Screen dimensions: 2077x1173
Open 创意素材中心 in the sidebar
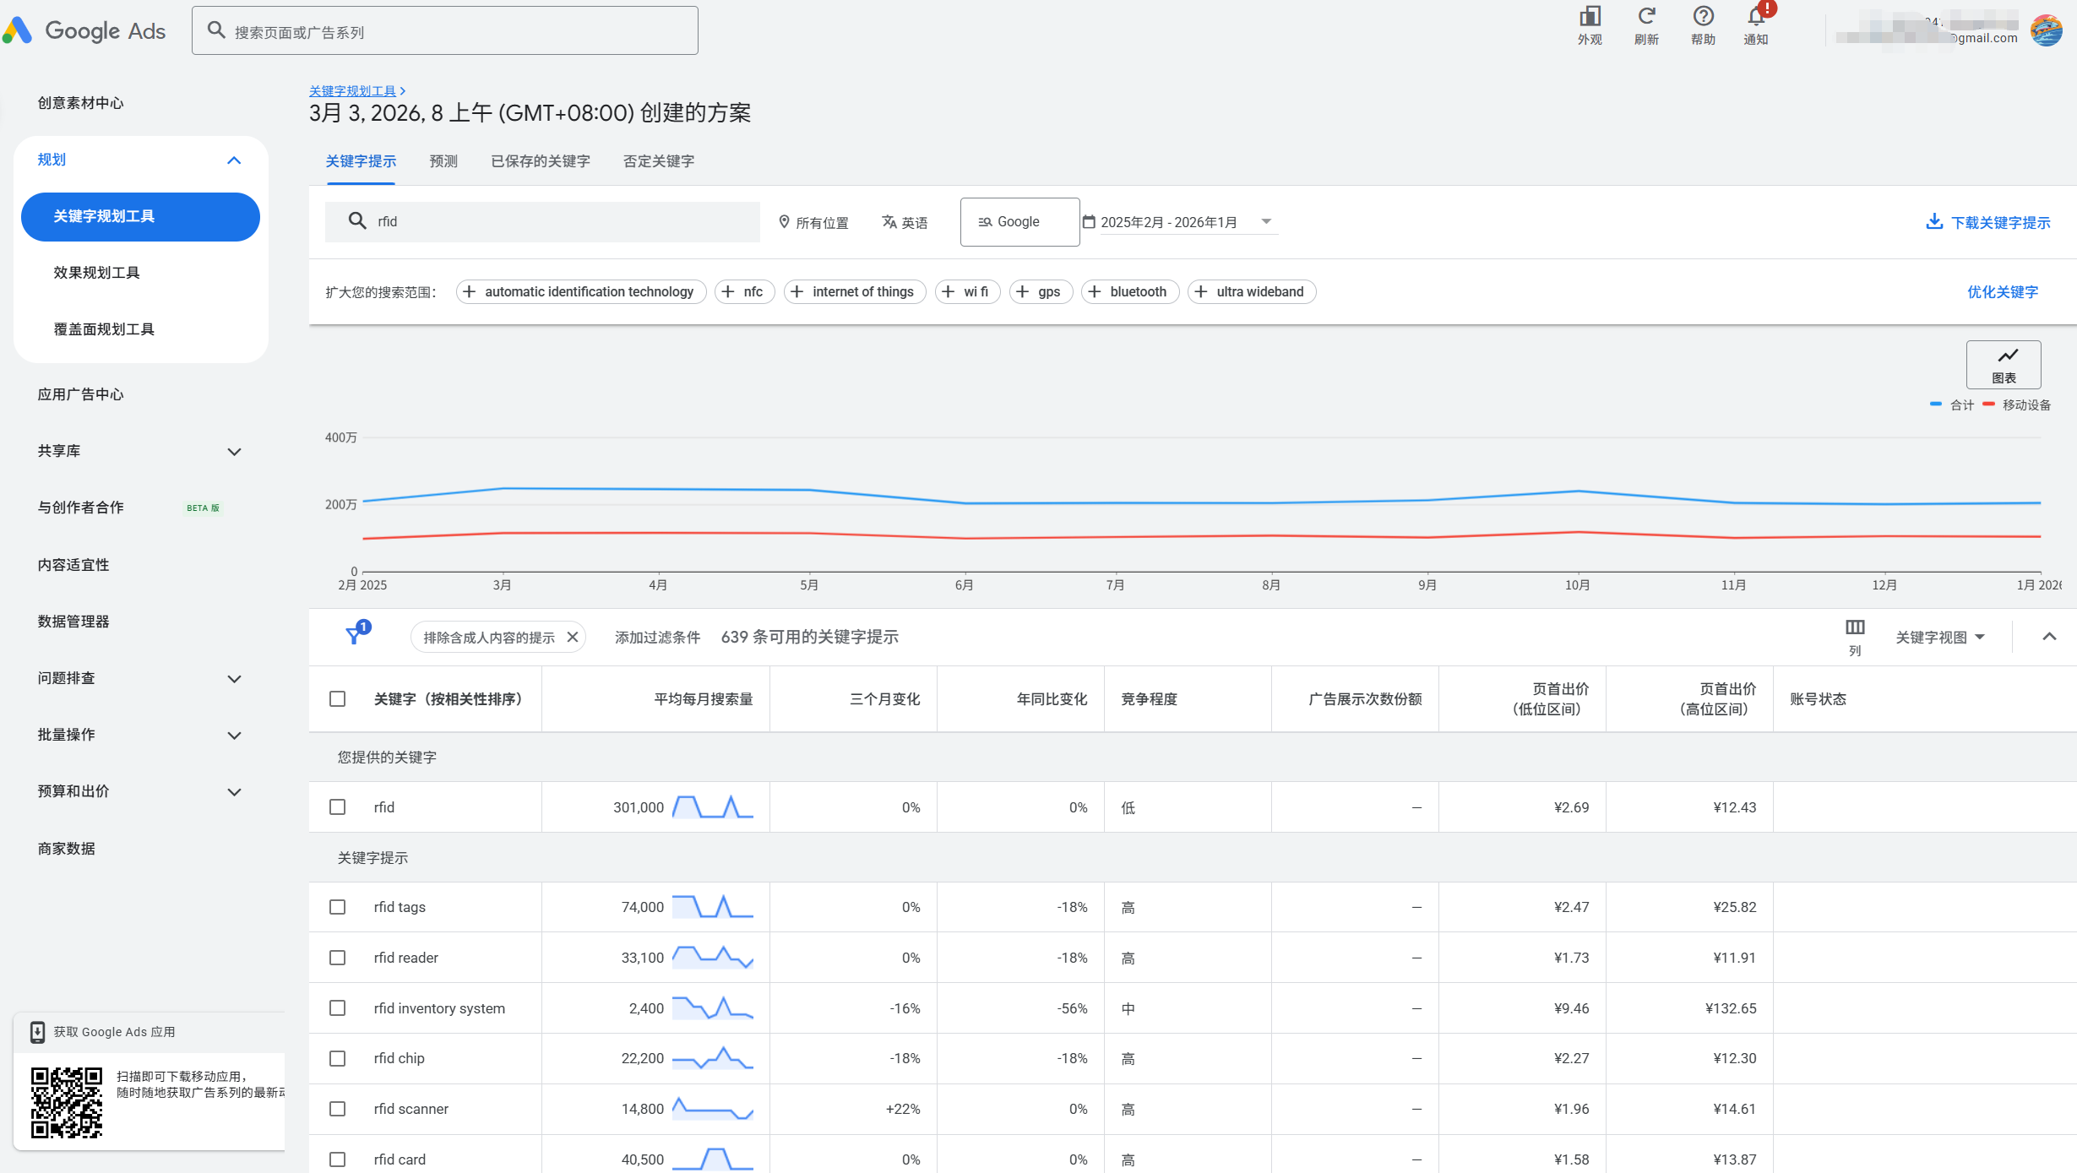[80, 103]
